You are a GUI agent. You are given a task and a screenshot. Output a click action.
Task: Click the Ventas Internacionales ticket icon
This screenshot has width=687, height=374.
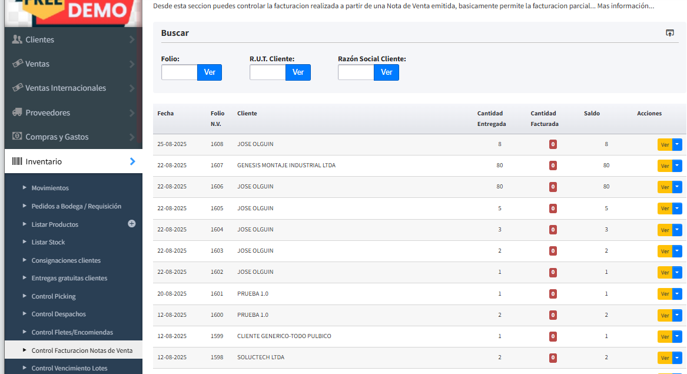pyautogui.click(x=17, y=88)
